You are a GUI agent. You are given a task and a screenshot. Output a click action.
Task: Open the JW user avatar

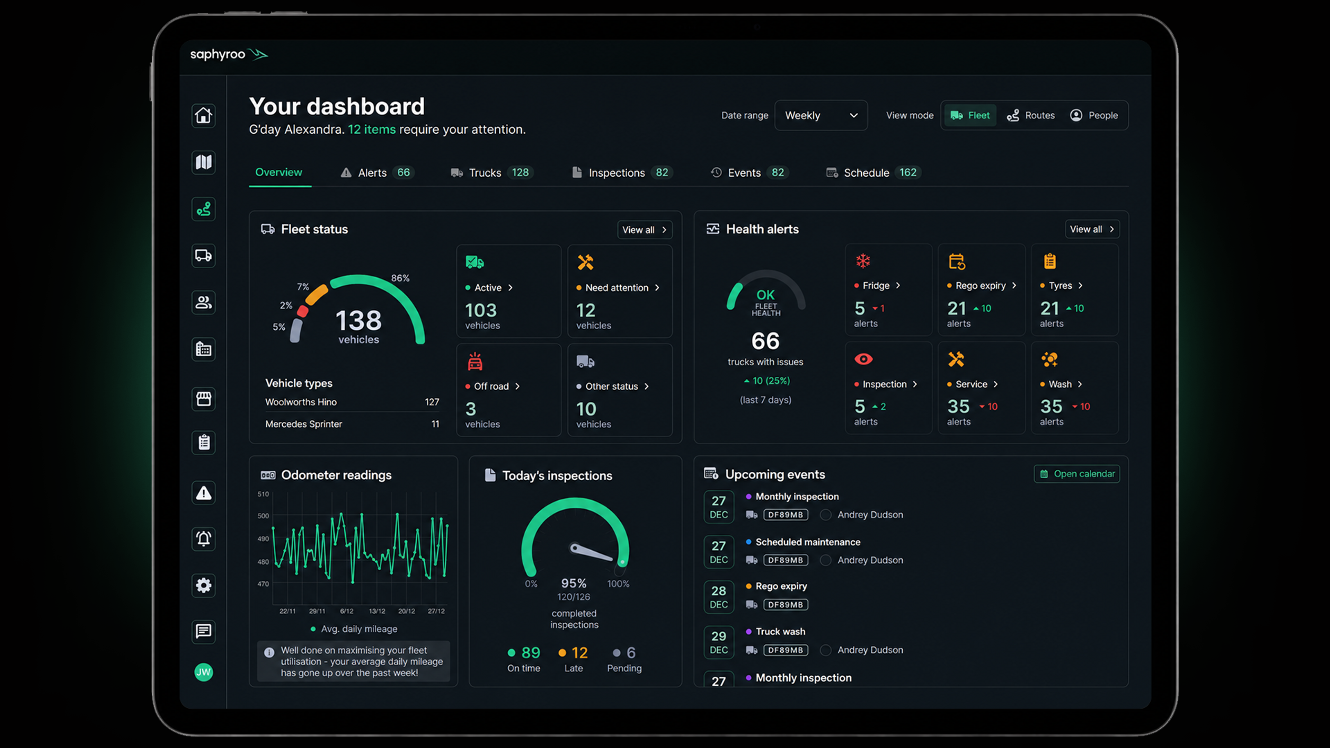[x=203, y=672]
